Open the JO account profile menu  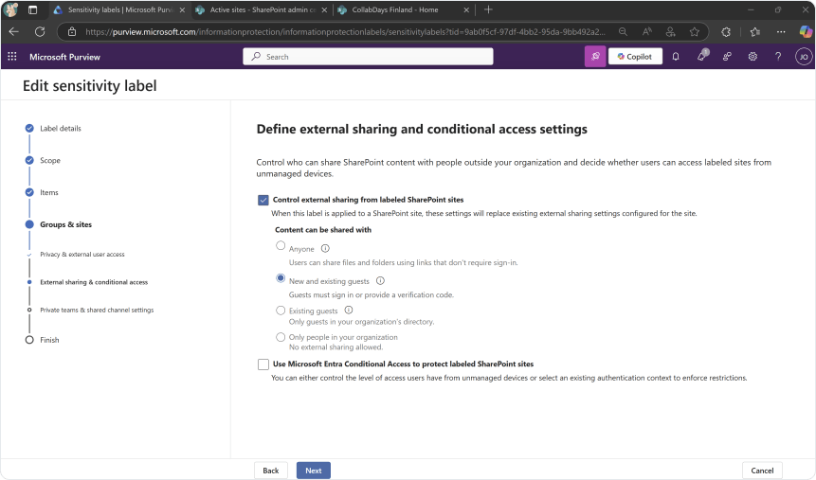[804, 57]
